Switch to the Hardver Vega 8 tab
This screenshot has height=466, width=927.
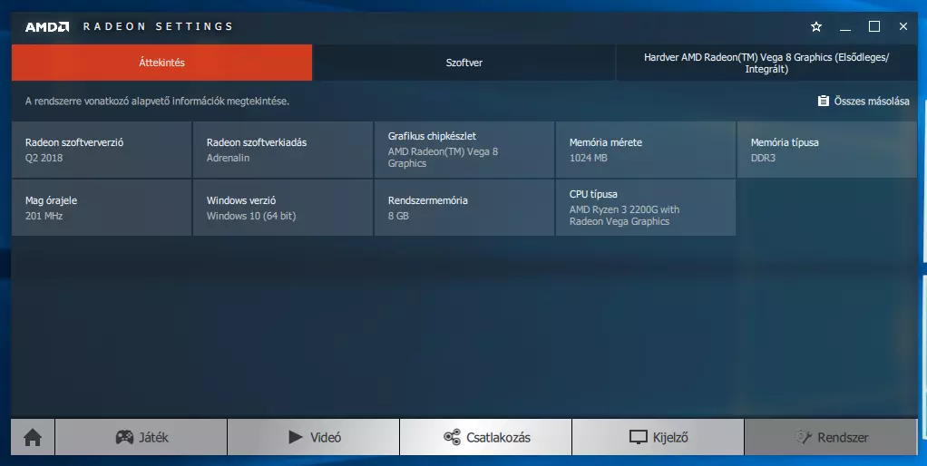(x=766, y=63)
